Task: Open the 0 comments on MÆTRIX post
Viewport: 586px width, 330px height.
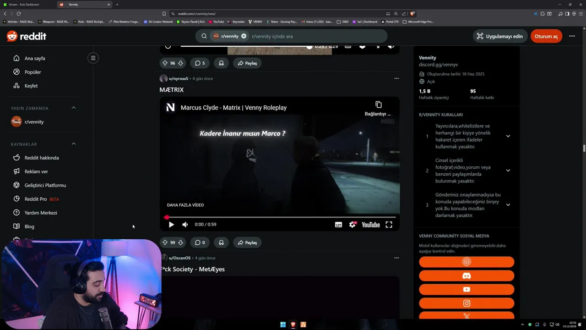Action: click(200, 242)
